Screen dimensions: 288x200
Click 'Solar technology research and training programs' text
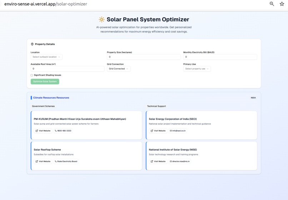(x=173, y=154)
